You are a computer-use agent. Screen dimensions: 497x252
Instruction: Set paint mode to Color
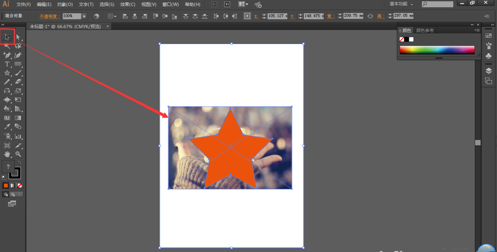tap(6, 186)
